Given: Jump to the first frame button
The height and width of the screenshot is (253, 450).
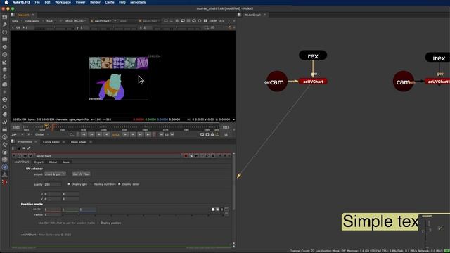Looking at the screenshot, I should click(84, 134).
